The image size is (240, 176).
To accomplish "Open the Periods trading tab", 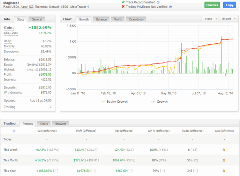I will [x=28, y=124].
